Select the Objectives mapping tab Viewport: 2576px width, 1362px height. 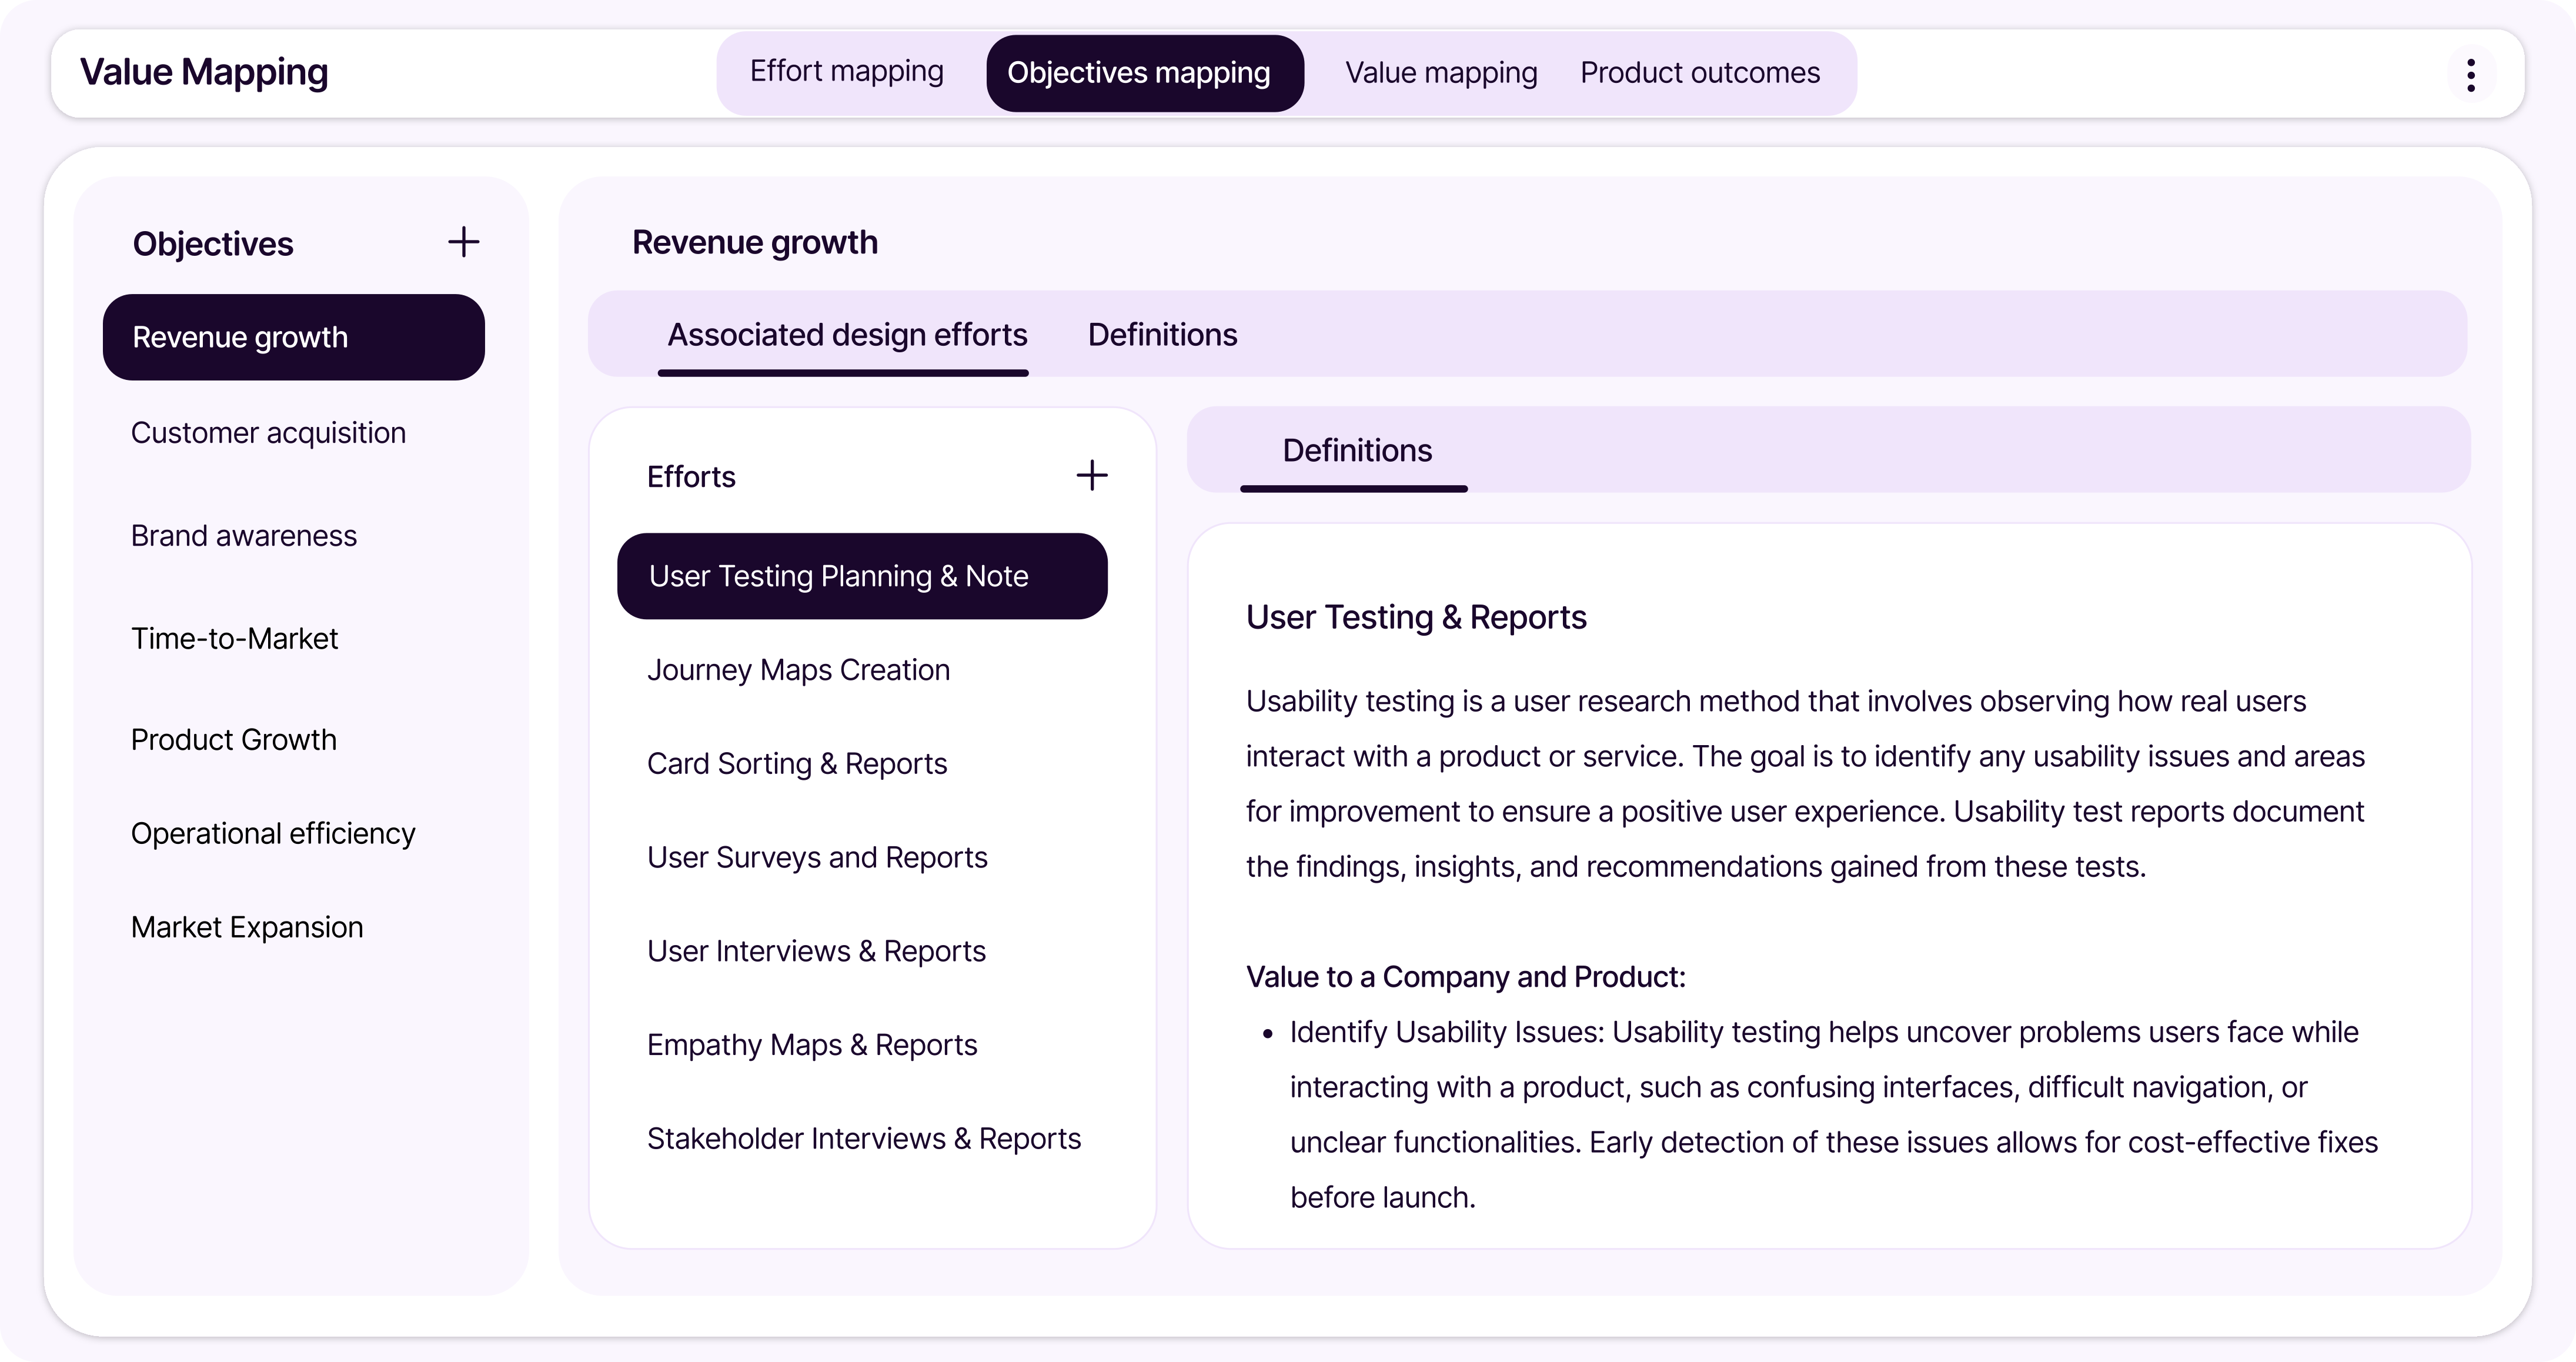click(1138, 73)
